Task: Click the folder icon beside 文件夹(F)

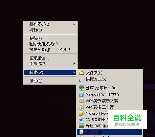Action: (x=81, y=73)
